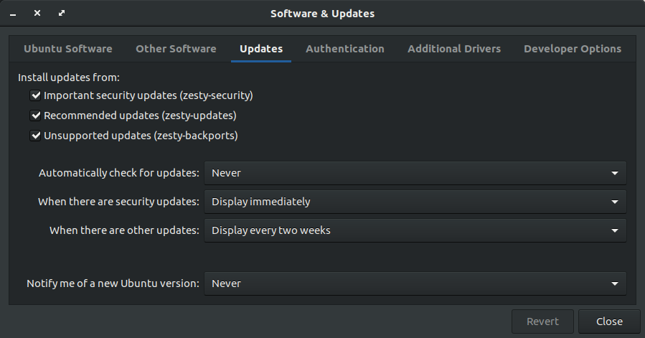Click arrow icon beside Display every two weeks
Screen dimensions: 645x338
(x=615, y=230)
